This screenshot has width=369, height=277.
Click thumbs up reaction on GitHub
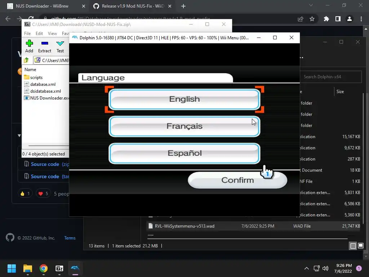[x=25, y=194]
